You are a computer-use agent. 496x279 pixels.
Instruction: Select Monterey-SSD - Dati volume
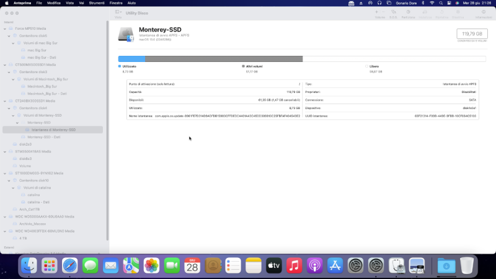pyautogui.click(x=43, y=137)
